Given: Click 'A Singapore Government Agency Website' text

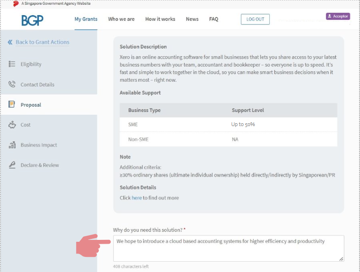Looking at the screenshot, I should 56,3.
